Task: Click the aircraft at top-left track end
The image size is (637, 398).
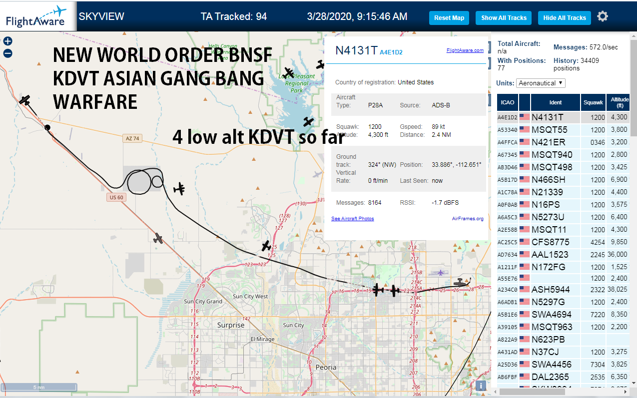Action: click(25, 100)
